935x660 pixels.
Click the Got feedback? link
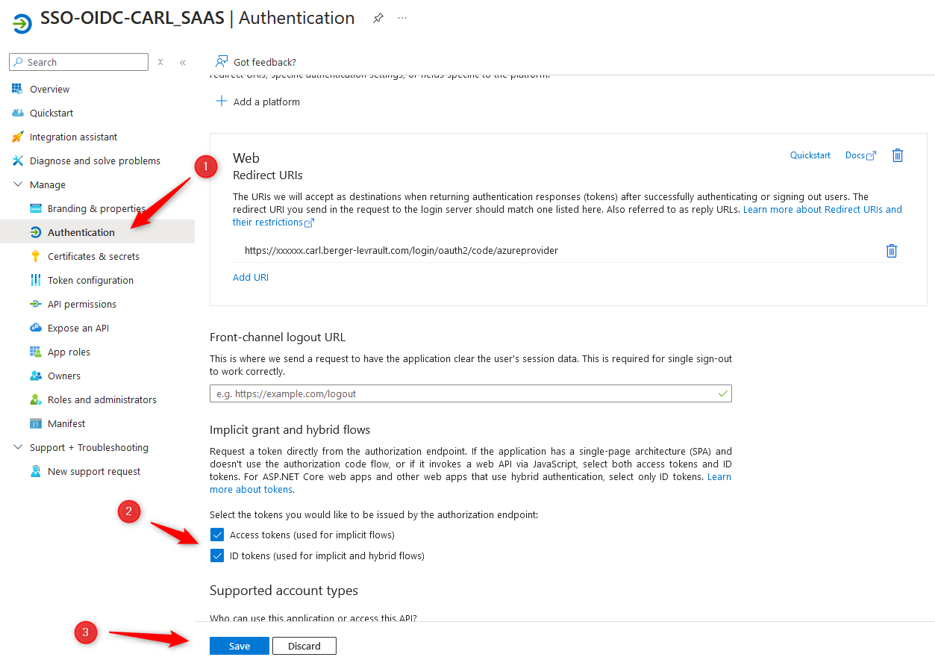265,62
